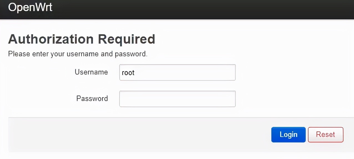Focus the empty Password field
354x159 pixels.
coord(177,99)
